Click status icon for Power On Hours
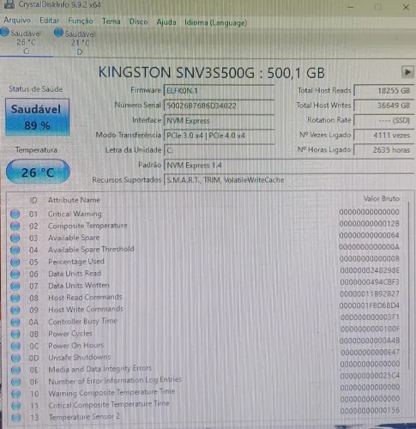The height and width of the screenshot is (429, 416). (15, 346)
